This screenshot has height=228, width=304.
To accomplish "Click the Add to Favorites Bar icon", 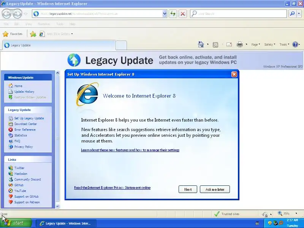I will click(33, 34).
